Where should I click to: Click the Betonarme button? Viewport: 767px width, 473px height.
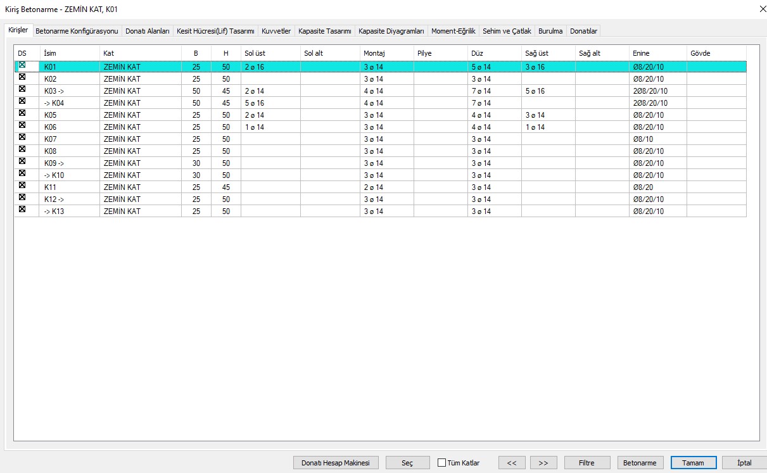[640, 463]
